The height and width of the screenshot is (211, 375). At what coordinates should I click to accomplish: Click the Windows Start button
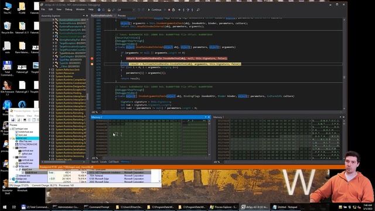click(5, 207)
